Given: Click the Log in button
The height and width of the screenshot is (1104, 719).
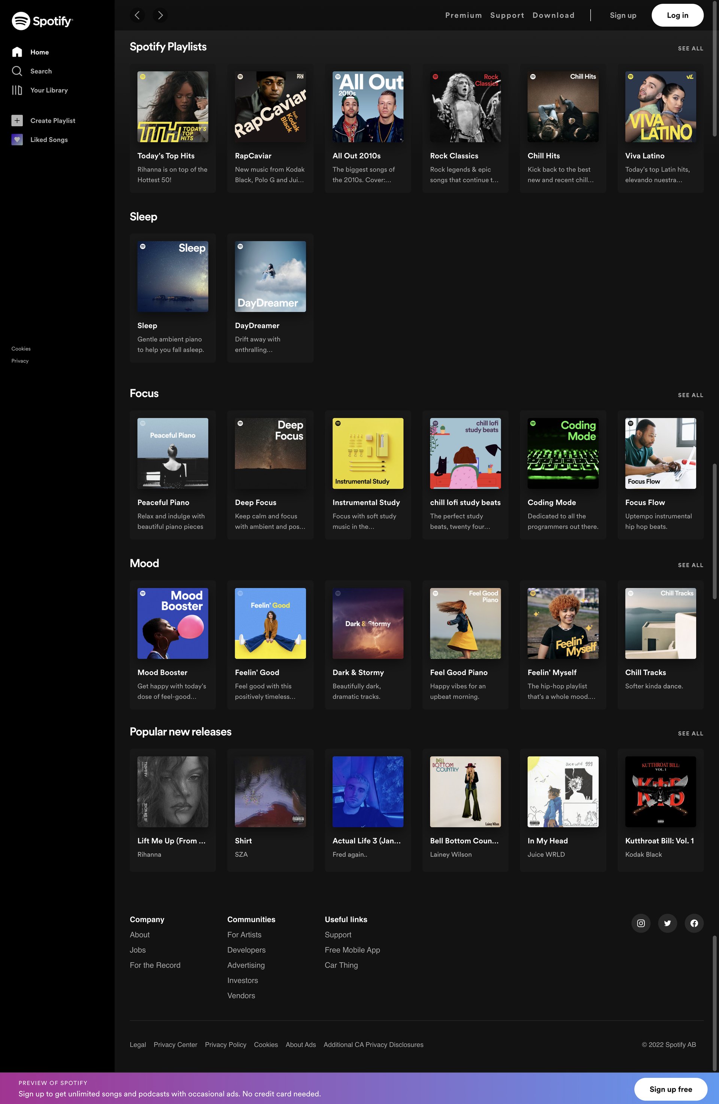Looking at the screenshot, I should (x=677, y=15).
